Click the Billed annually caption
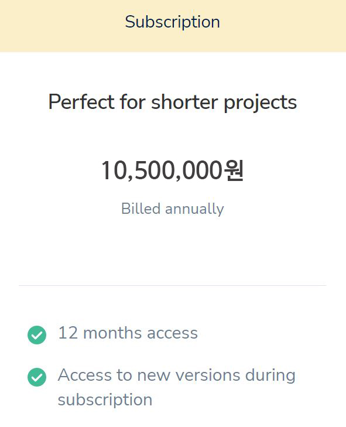The width and height of the screenshot is (346, 427). coord(173,209)
